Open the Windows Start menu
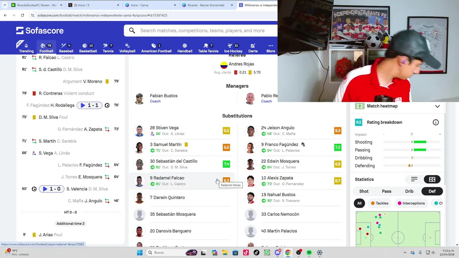The height and width of the screenshot is (258, 459). coord(139,253)
